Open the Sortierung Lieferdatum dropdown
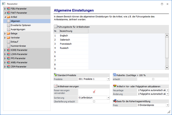The image size is (172, 115). (x=108, y=98)
